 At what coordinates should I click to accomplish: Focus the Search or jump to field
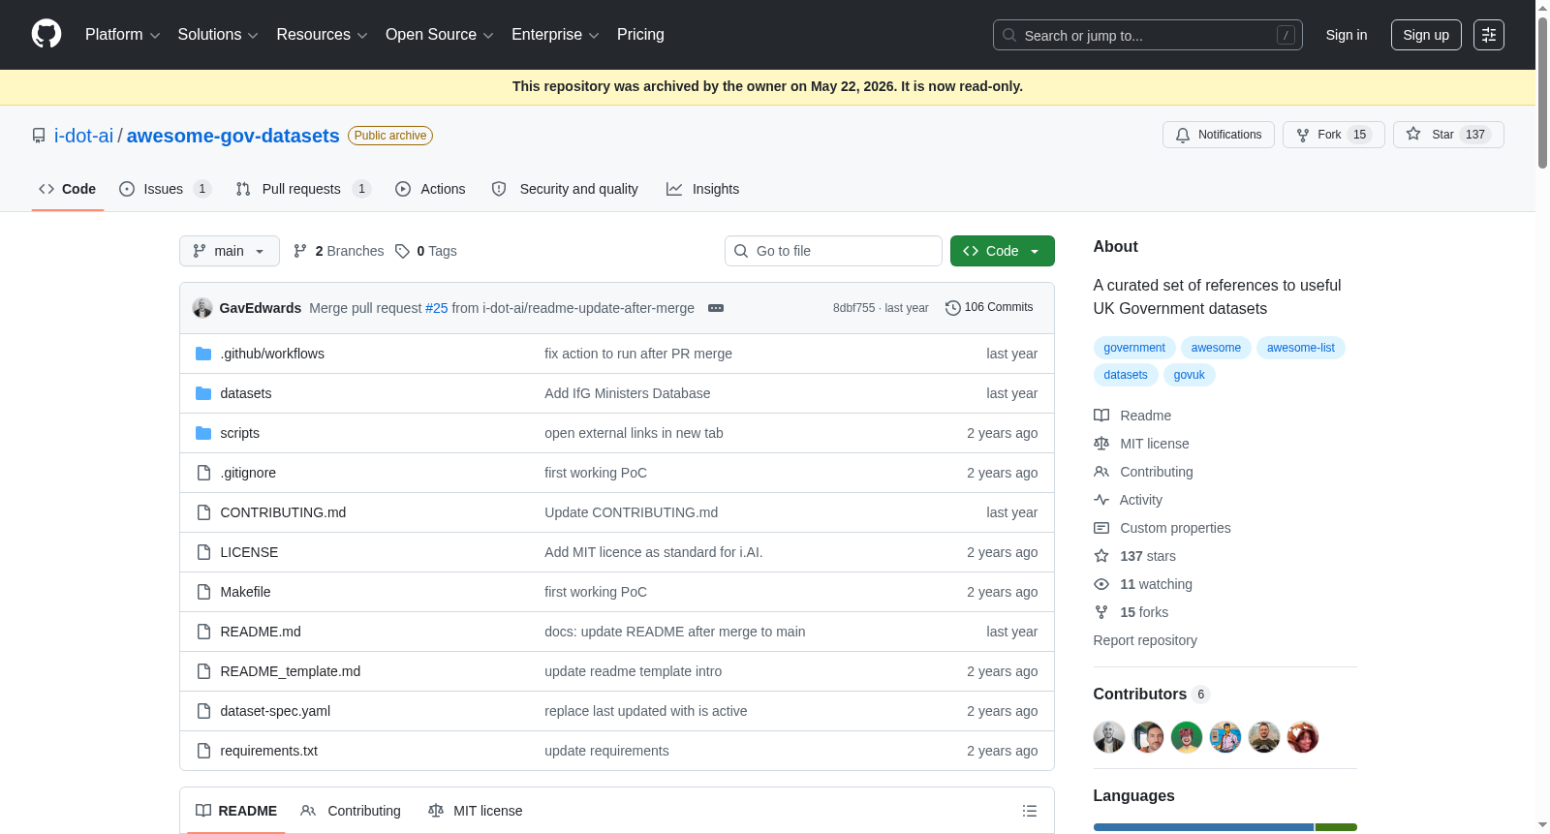point(1147,35)
